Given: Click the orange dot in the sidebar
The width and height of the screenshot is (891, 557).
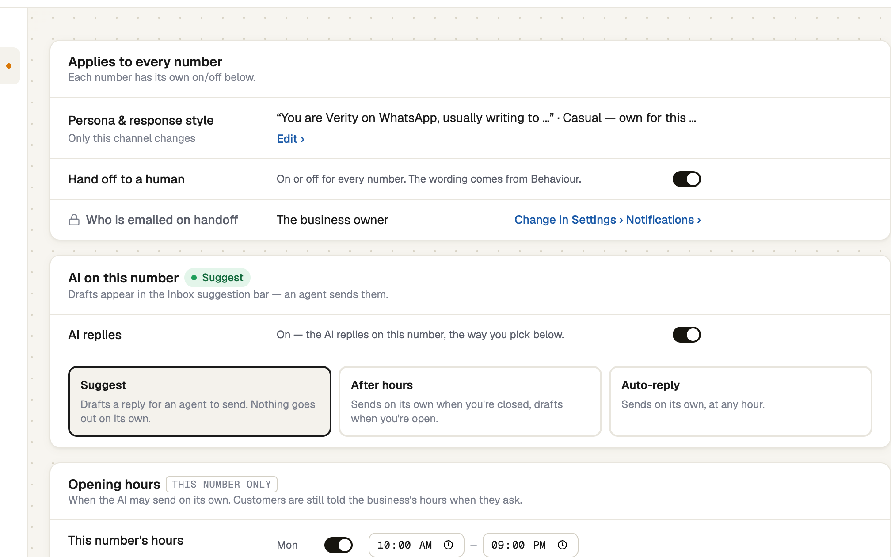Looking at the screenshot, I should pos(9,66).
